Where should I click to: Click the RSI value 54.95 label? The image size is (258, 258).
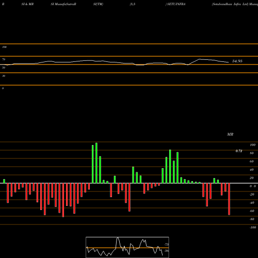click(237, 61)
